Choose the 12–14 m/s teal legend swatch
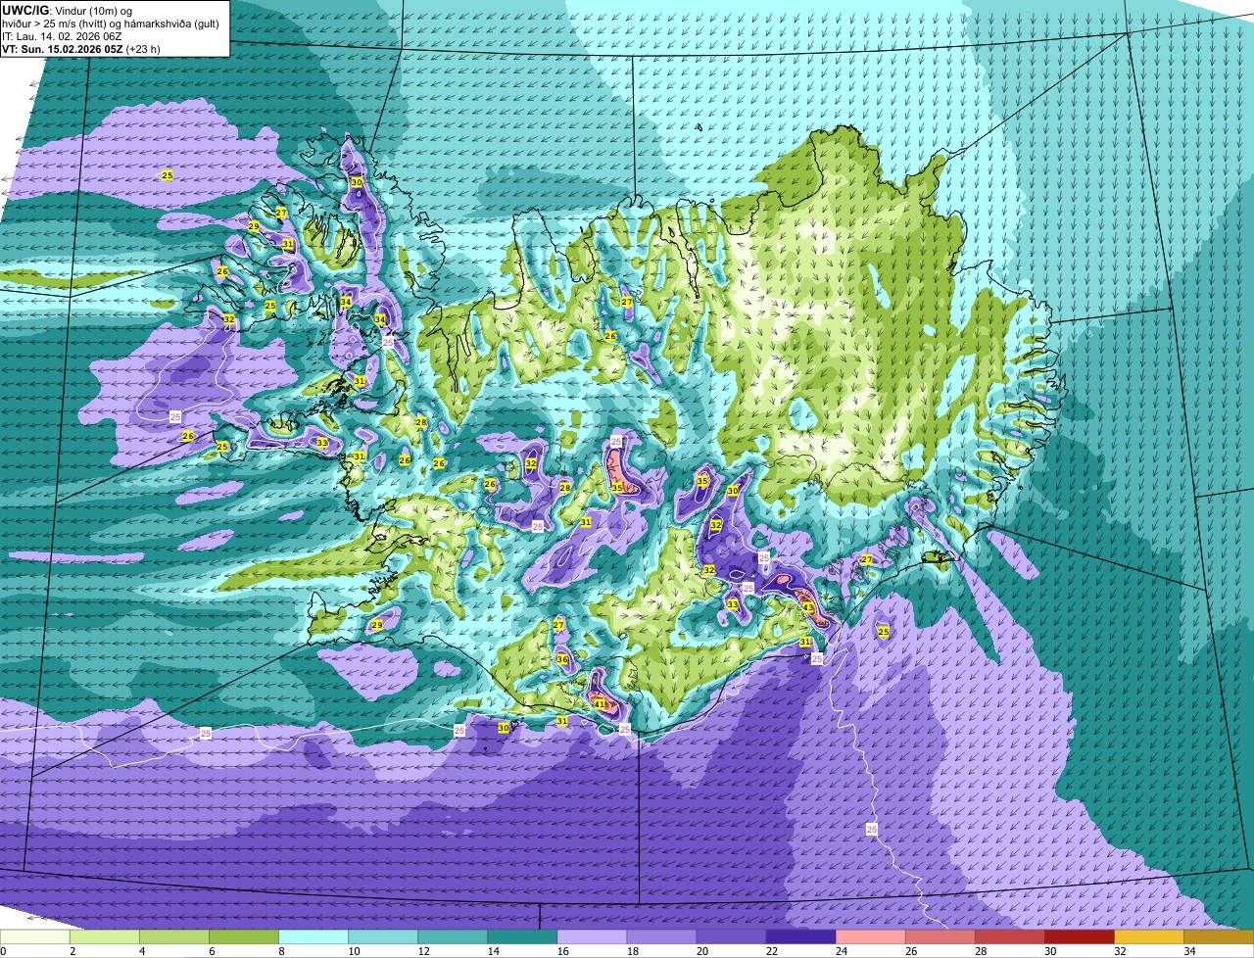This screenshot has height=958, width=1254. tap(453, 936)
